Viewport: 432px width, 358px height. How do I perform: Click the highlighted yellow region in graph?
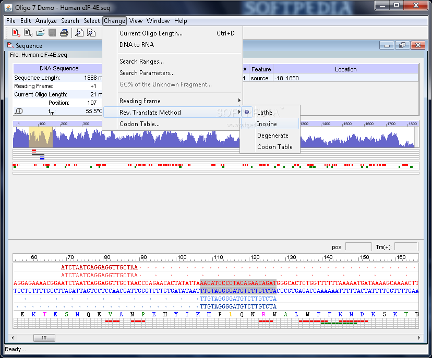41,137
